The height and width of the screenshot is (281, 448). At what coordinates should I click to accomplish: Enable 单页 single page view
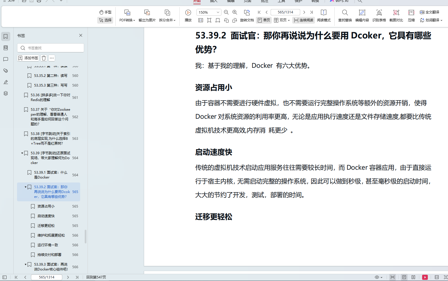264,20
